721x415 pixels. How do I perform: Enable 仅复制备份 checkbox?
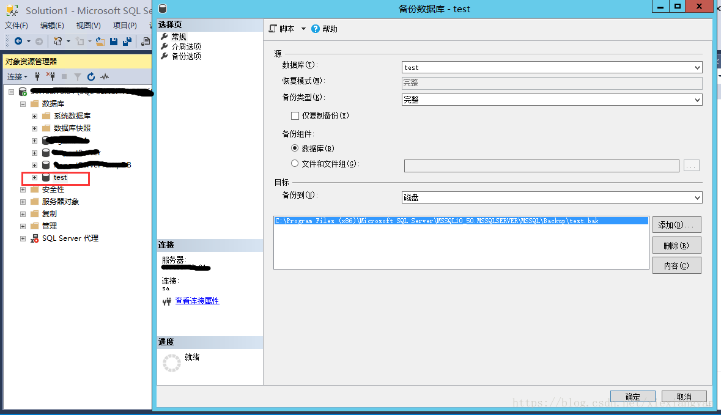point(294,116)
